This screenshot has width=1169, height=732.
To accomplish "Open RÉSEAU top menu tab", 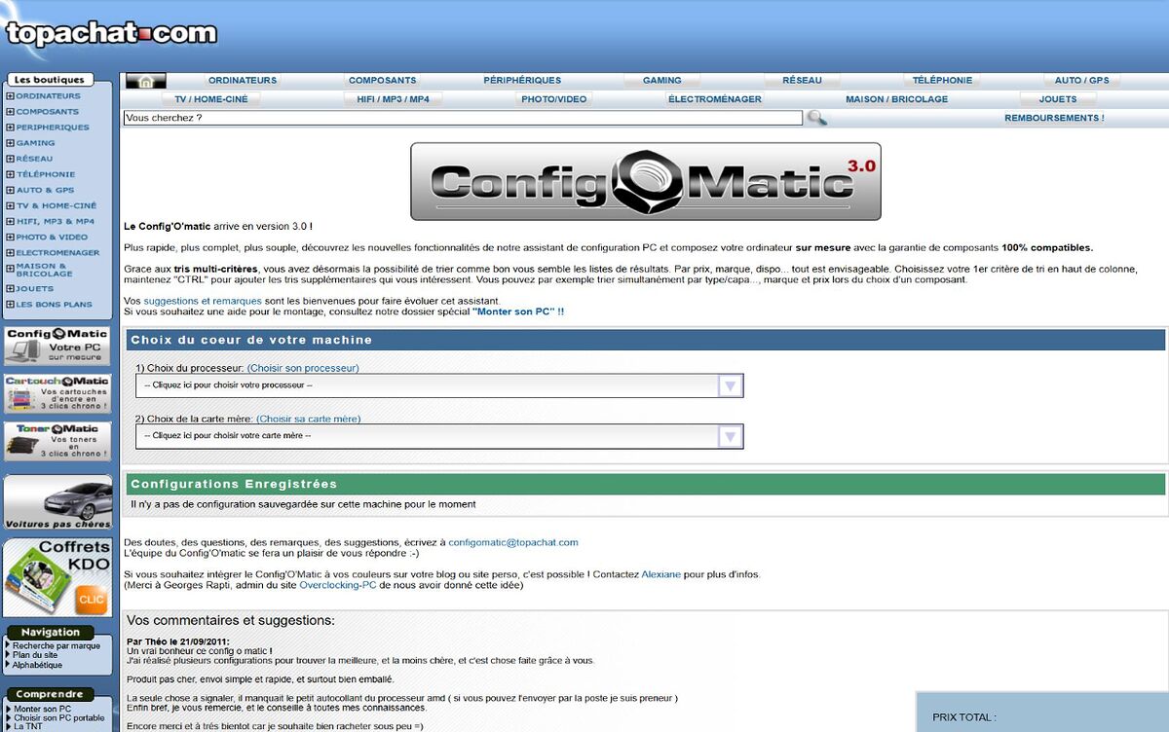I will click(x=802, y=81).
